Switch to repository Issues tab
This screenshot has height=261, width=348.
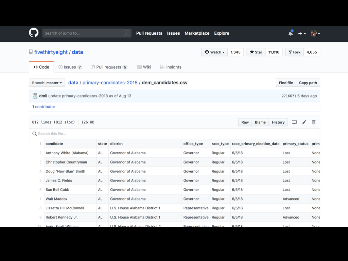click(70, 67)
